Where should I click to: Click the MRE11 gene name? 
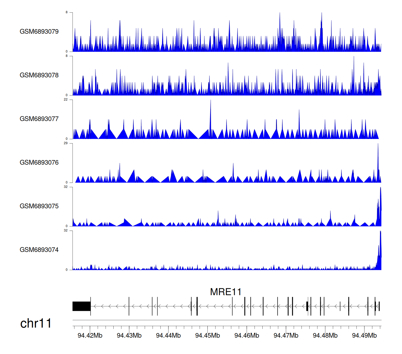coord(226,292)
